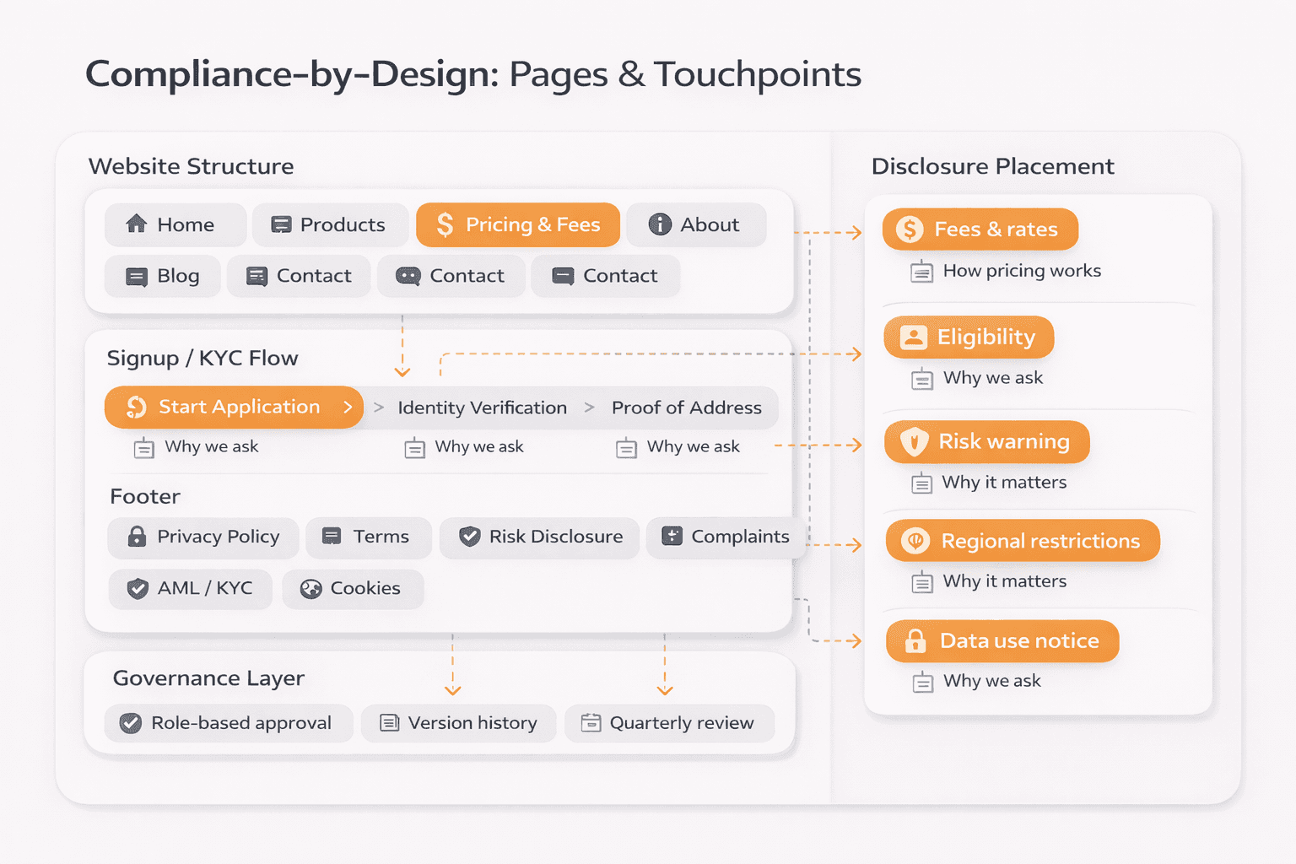Switch to the Products page
The image size is (1296, 864).
tap(330, 224)
